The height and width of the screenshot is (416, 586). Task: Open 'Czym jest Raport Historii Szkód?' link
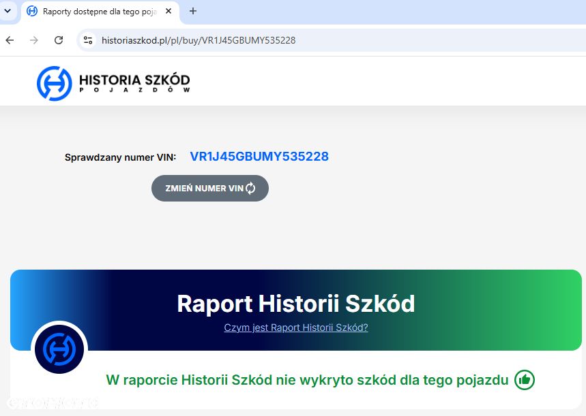[296, 327]
